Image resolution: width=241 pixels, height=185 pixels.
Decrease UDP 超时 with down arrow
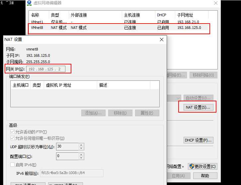click(x=81, y=148)
